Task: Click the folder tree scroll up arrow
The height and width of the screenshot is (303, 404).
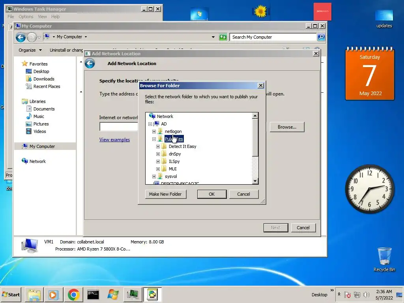Action: point(255,116)
